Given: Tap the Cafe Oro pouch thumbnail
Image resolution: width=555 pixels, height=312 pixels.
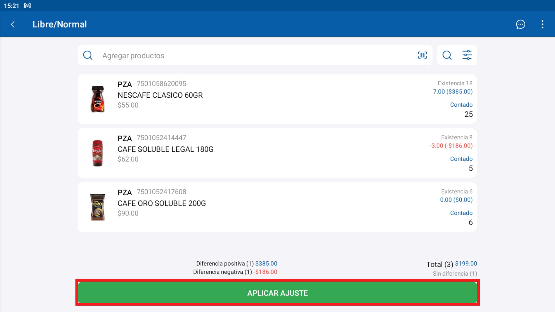Looking at the screenshot, I should [x=98, y=207].
